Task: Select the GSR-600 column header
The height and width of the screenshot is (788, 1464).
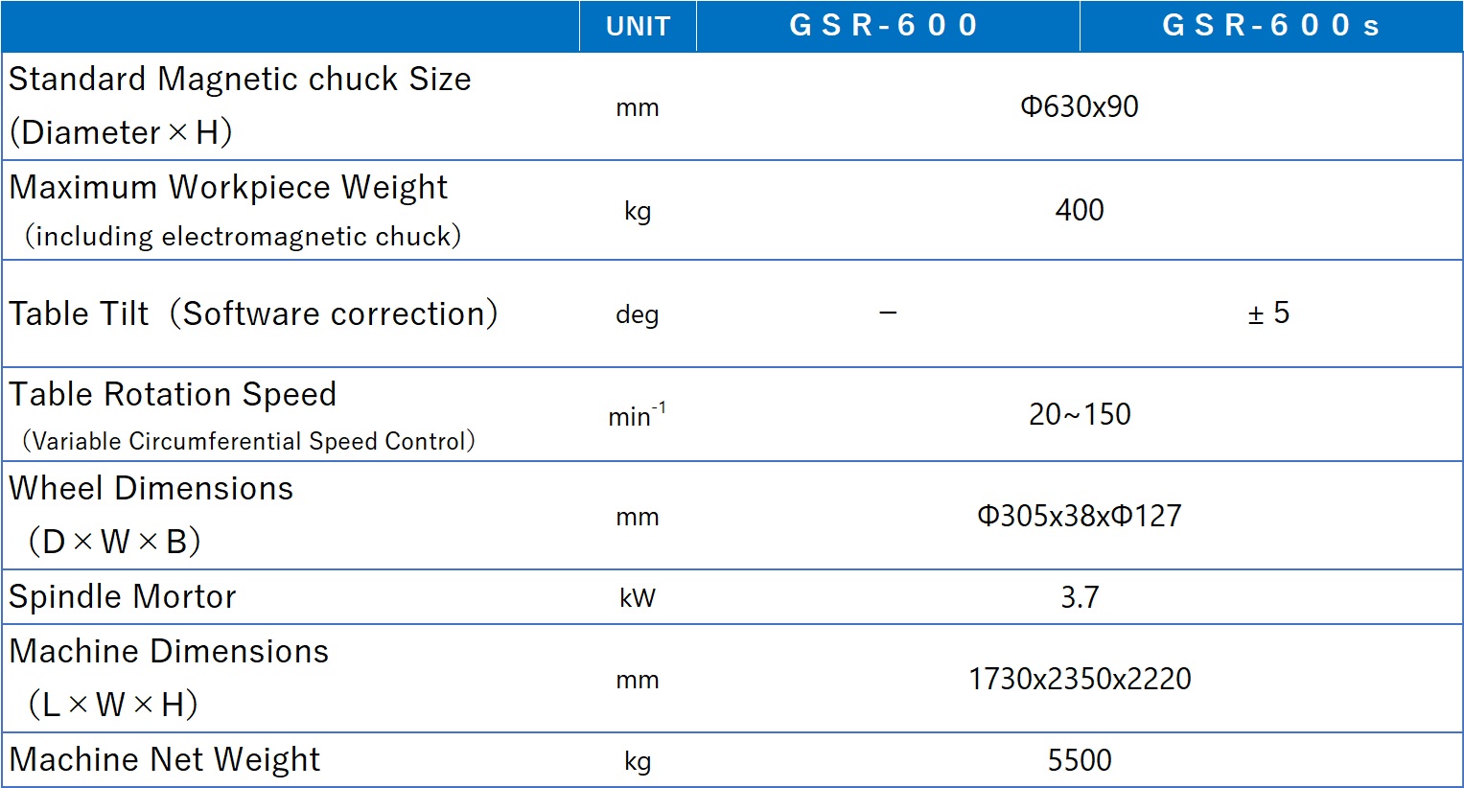Action: click(884, 26)
